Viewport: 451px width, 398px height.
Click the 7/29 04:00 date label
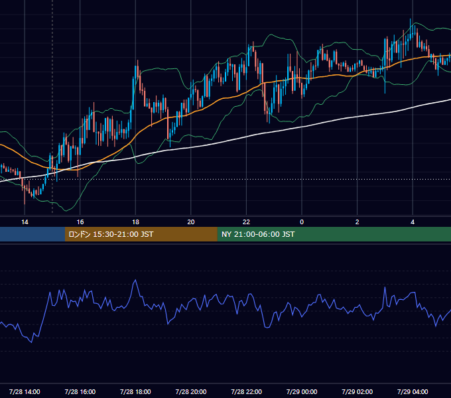pos(413,391)
